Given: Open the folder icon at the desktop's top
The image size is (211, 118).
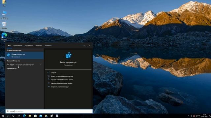Looking at the screenshot, I should (x=4, y=3).
